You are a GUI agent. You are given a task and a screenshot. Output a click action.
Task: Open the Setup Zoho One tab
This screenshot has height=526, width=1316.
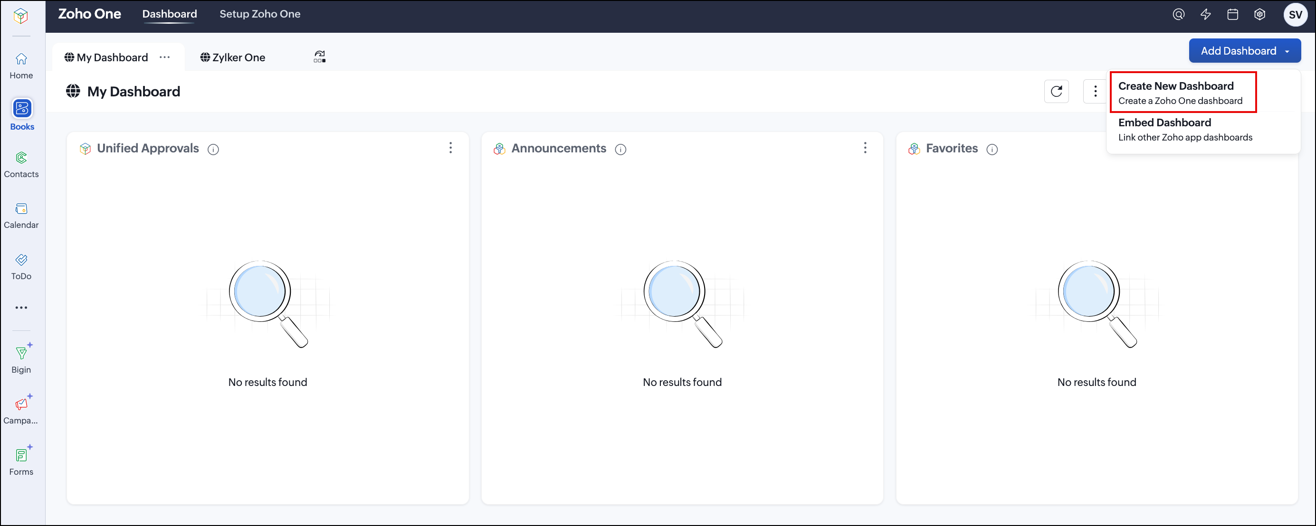[x=260, y=14]
